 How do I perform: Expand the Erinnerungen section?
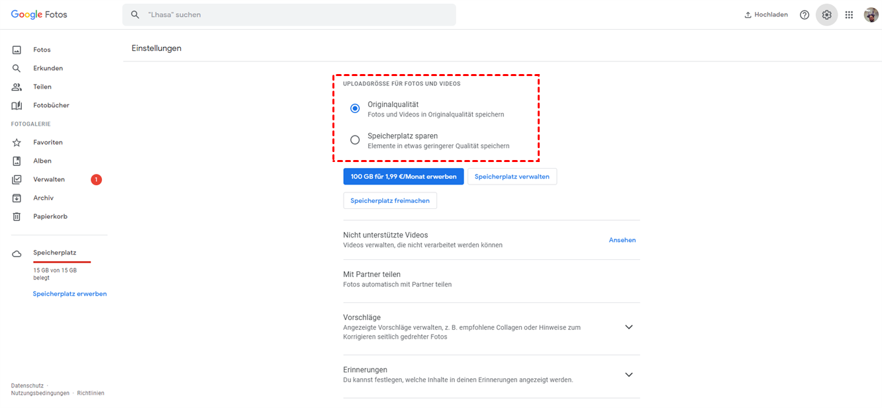(628, 374)
